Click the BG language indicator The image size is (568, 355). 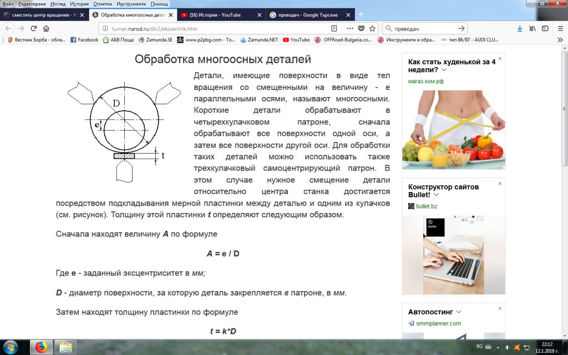(479, 347)
